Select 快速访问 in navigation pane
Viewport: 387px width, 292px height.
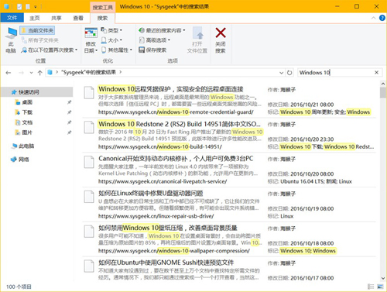pos(37,92)
